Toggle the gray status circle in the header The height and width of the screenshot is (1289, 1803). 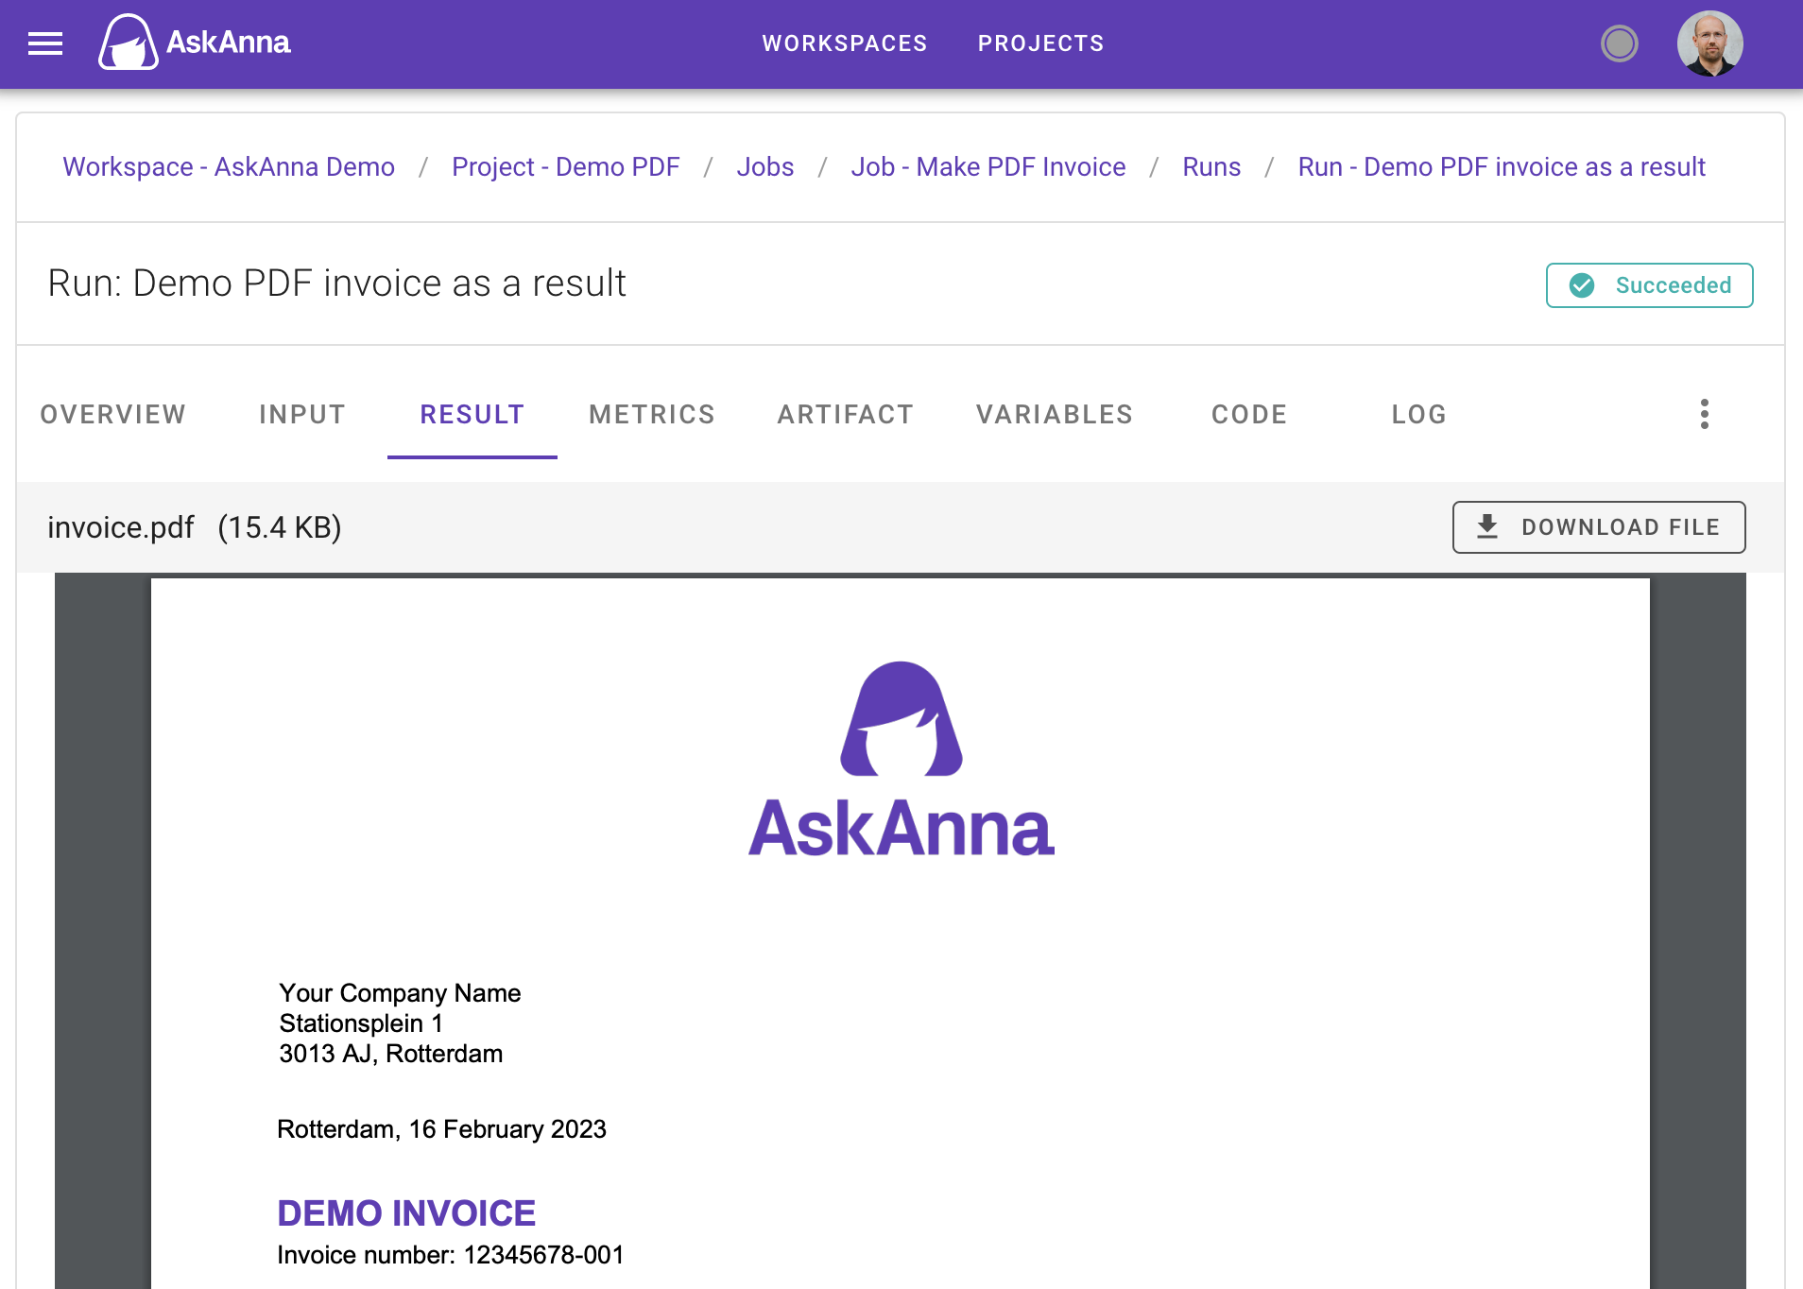tap(1619, 43)
